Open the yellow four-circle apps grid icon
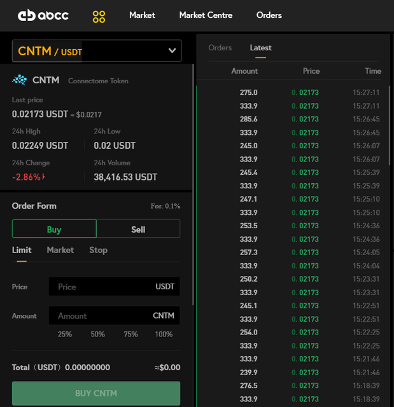Screen dimensions: 394x407 coord(99,17)
